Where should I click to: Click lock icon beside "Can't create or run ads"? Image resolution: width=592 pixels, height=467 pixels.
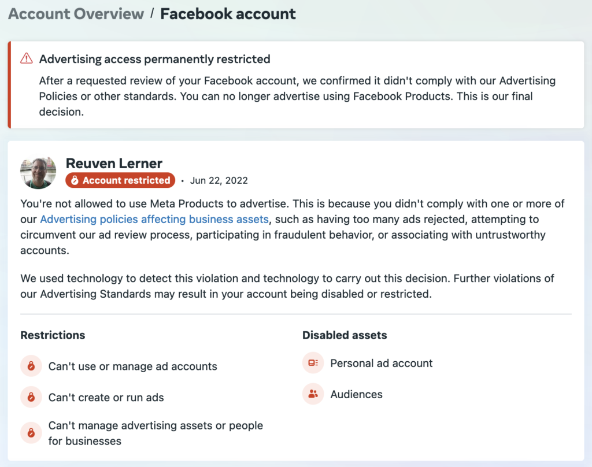point(31,398)
